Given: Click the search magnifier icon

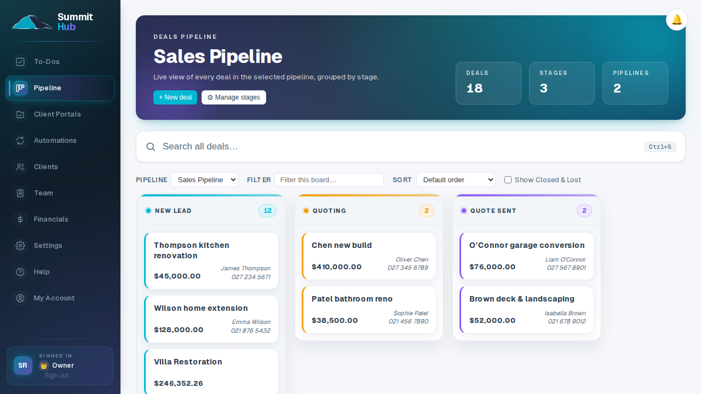Looking at the screenshot, I should [151, 147].
